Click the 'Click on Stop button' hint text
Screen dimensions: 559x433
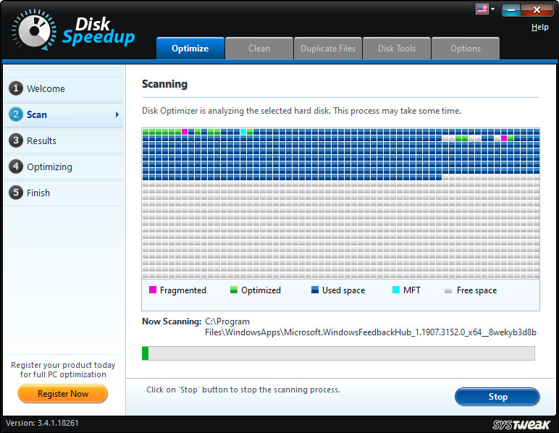(x=243, y=390)
